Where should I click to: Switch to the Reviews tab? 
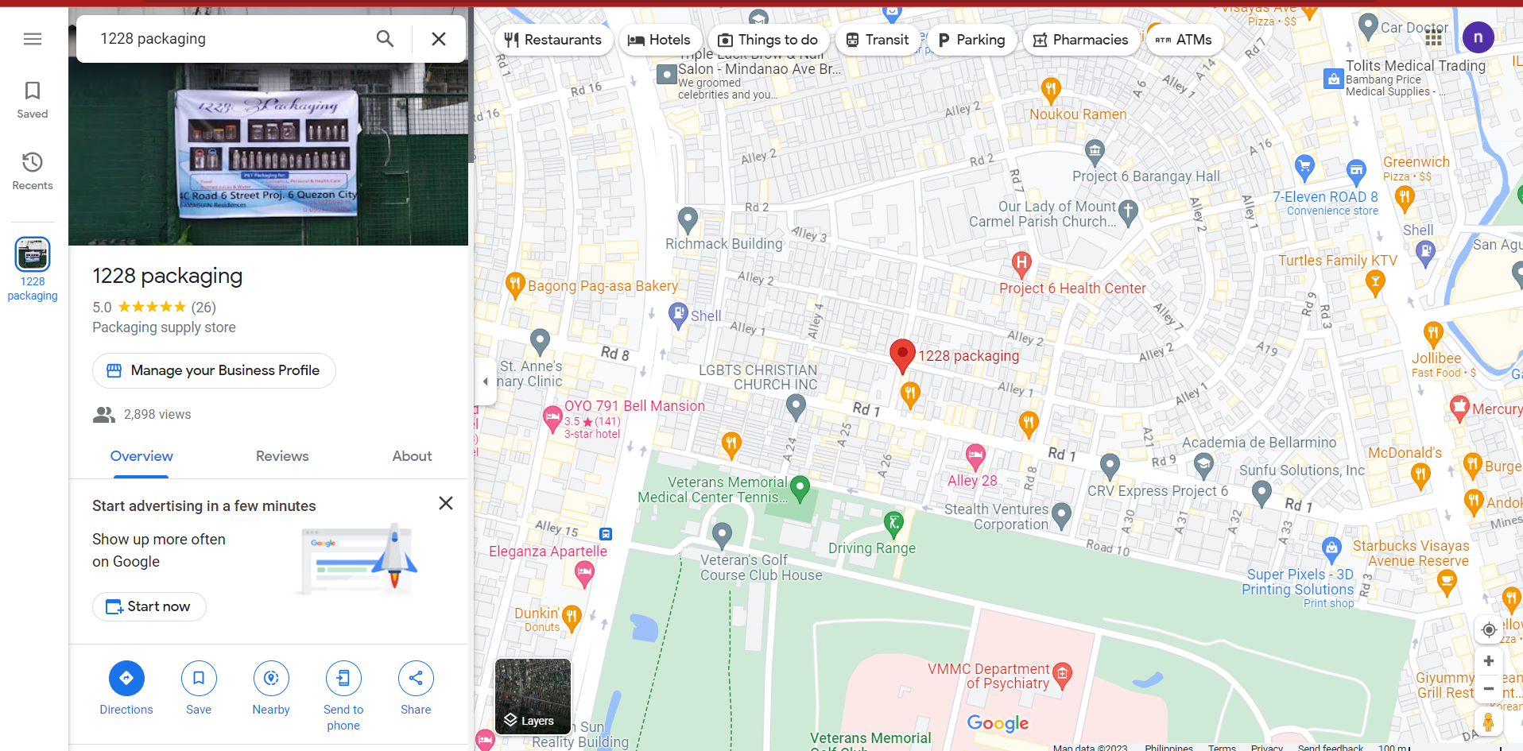tap(282, 456)
